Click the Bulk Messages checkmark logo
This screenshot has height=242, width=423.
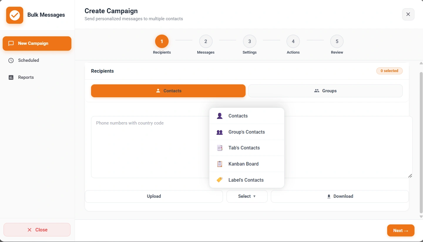pyautogui.click(x=15, y=15)
